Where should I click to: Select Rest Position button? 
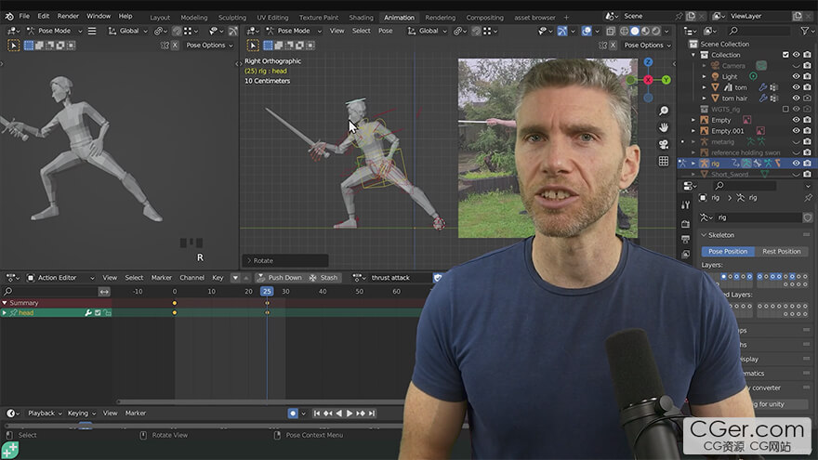(781, 252)
